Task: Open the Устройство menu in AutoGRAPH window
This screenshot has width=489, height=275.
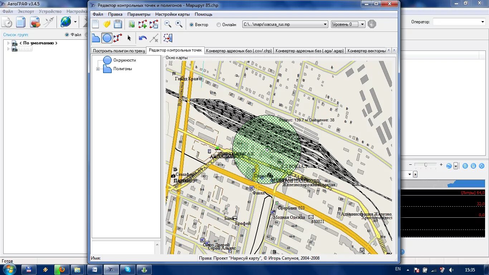Action: click(50, 11)
